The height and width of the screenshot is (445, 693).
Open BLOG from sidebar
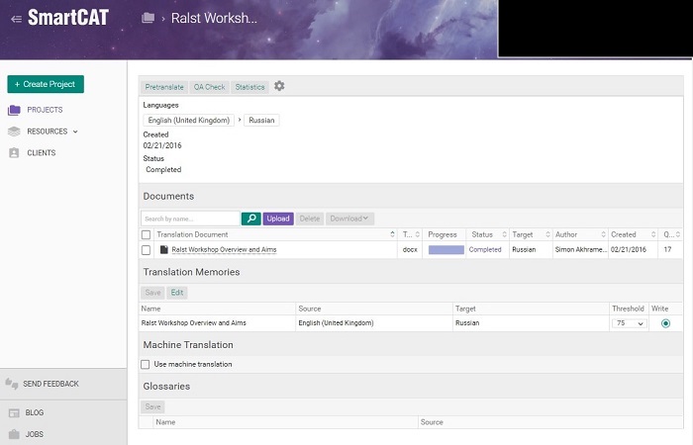(x=35, y=412)
